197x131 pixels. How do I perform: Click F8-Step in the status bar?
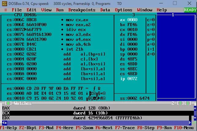pos(146,128)
